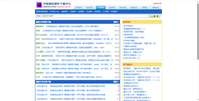
Task: Open 南阳师范学院 《理论力学》 link
Action: click(77, 56)
